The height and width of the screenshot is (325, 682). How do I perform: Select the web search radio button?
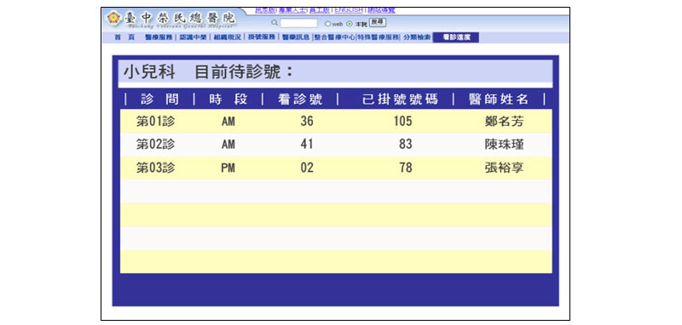pyautogui.click(x=327, y=24)
